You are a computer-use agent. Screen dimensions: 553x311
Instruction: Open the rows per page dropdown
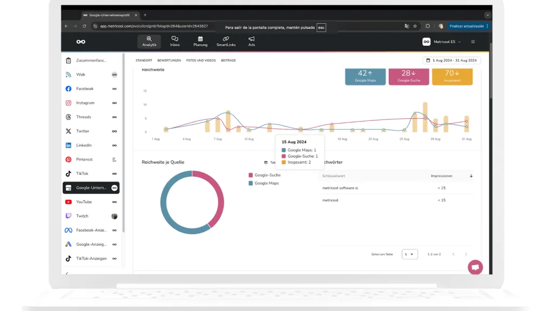(x=409, y=254)
